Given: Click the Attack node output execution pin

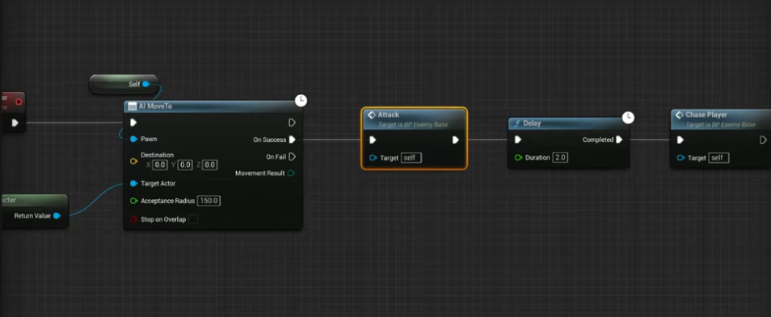Looking at the screenshot, I should tap(455, 140).
